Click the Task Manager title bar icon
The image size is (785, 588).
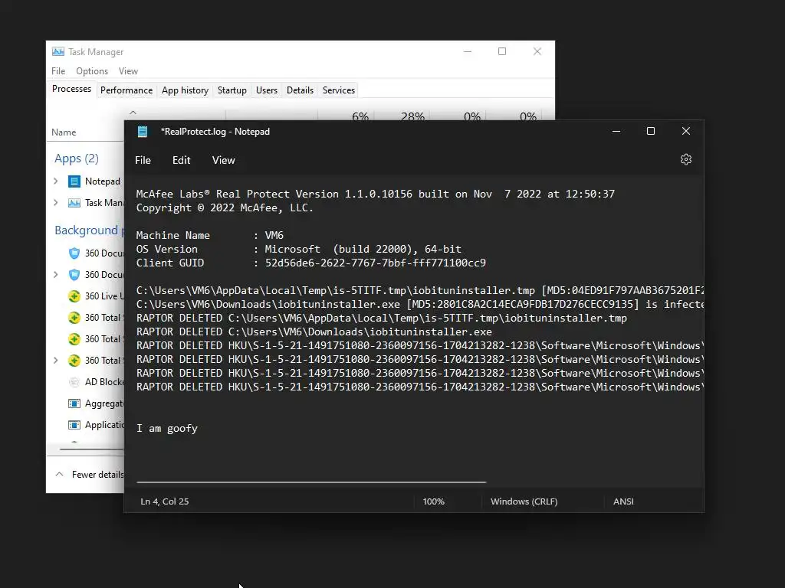tap(58, 51)
